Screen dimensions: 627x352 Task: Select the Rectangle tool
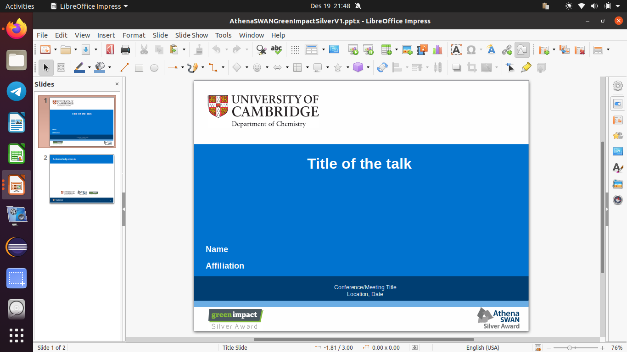click(x=139, y=68)
